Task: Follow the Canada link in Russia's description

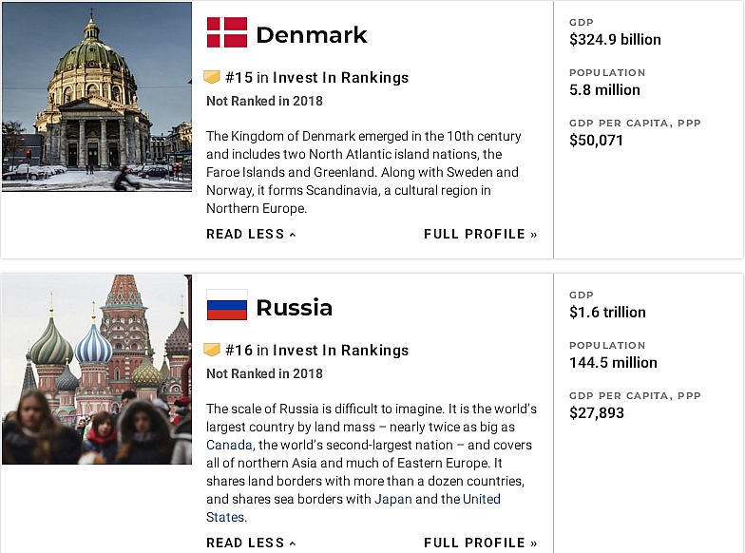Action: (x=229, y=445)
